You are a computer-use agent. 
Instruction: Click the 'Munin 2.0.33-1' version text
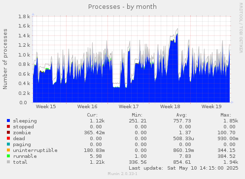click(x=122, y=174)
